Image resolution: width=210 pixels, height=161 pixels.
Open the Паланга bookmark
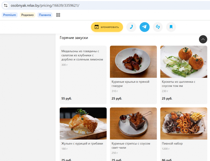[45, 15]
